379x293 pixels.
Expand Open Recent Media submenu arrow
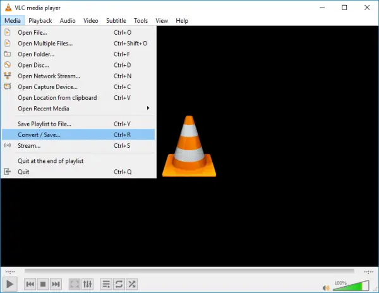pos(148,108)
